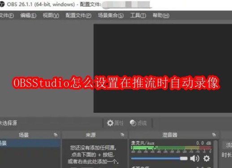
Task: Pop out the 混音器 dock panel
Action: tap(214, 135)
